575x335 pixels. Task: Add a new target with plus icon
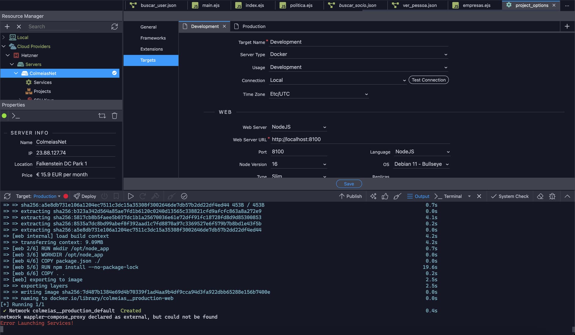tap(567, 26)
